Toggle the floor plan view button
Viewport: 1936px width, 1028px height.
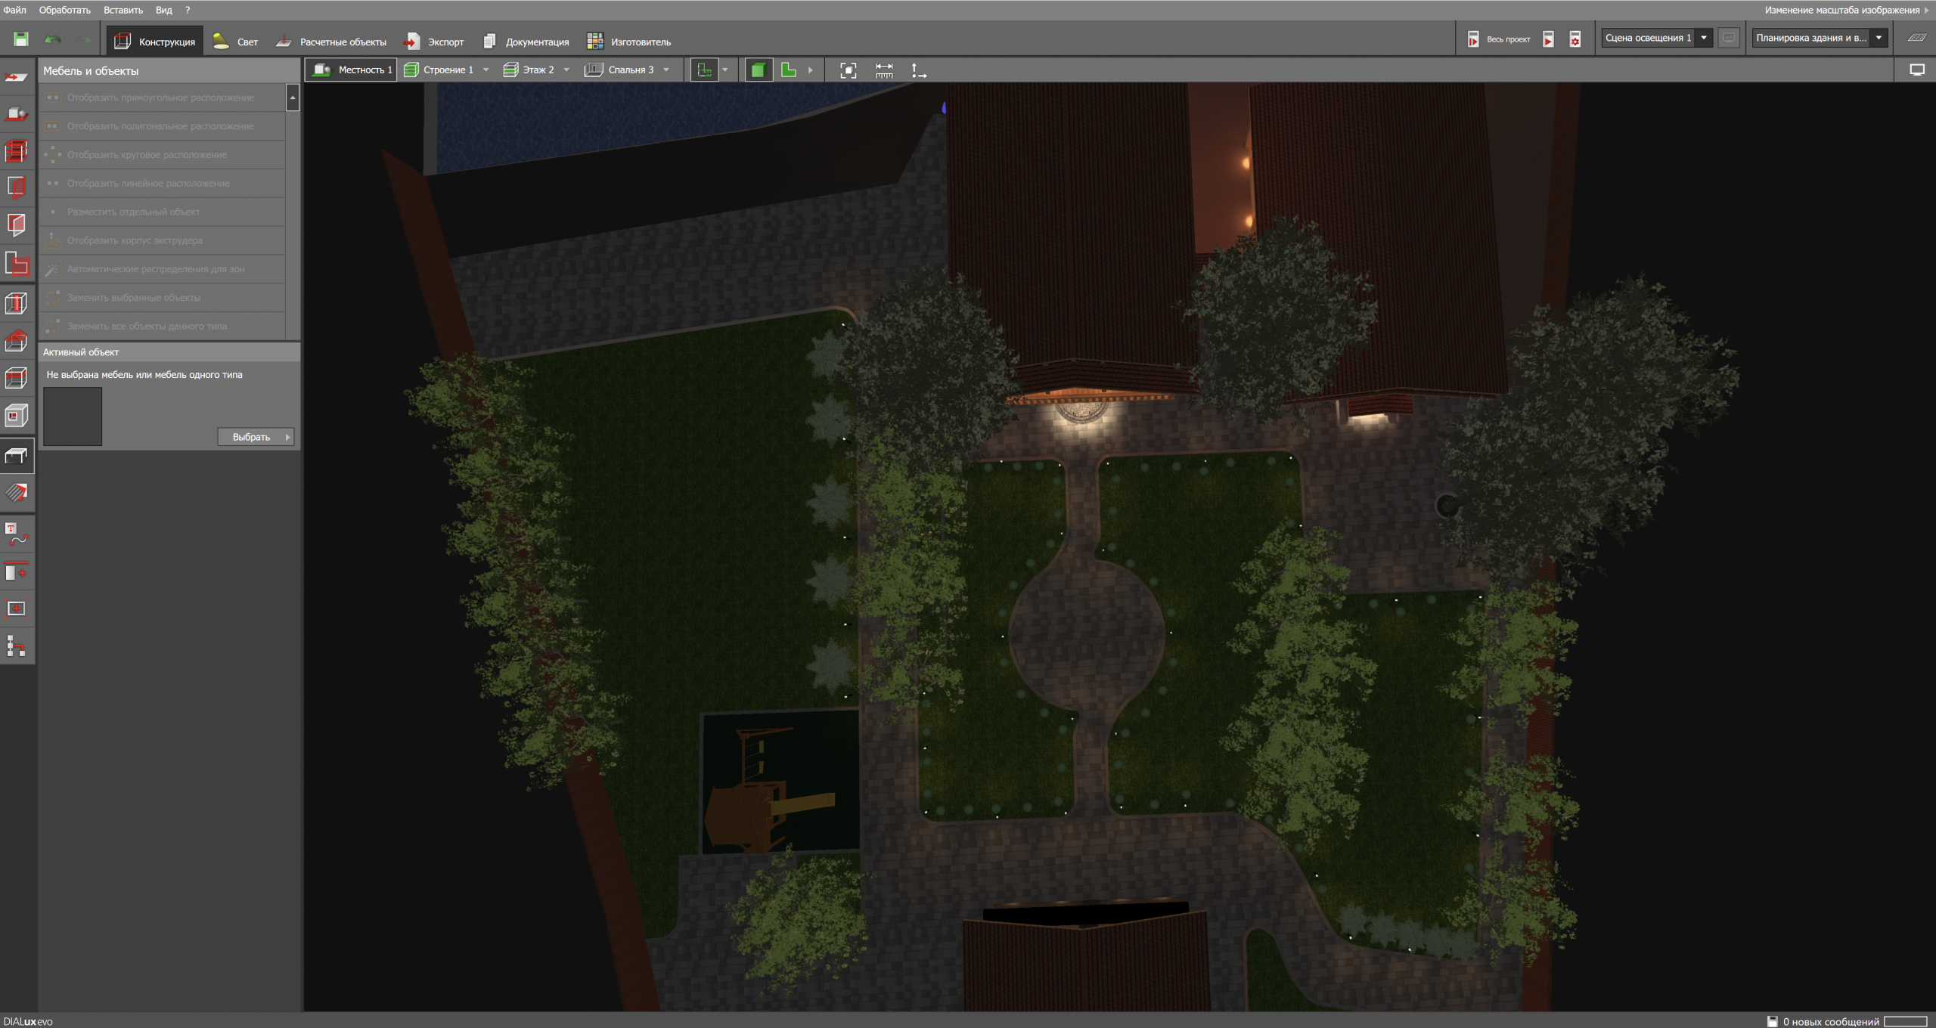pyautogui.click(x=704, y=70)
